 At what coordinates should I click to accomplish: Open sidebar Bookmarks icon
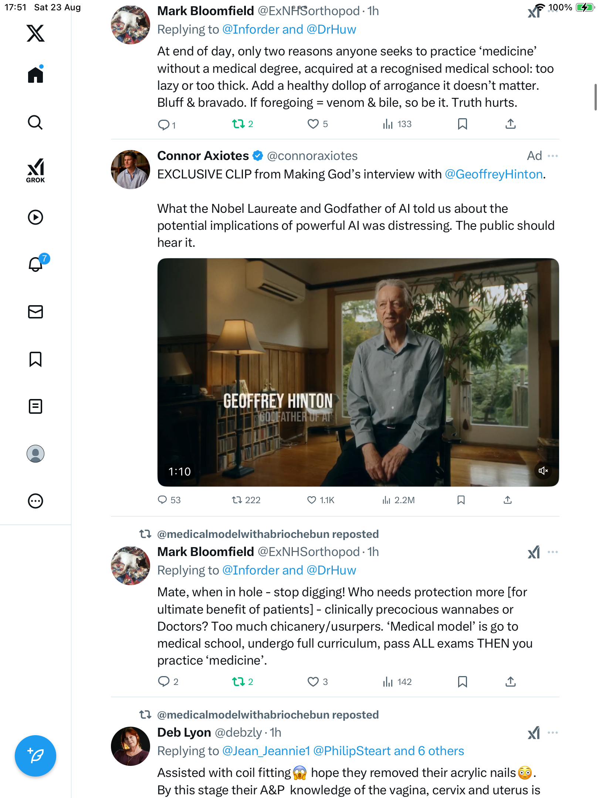click(35, 359)
